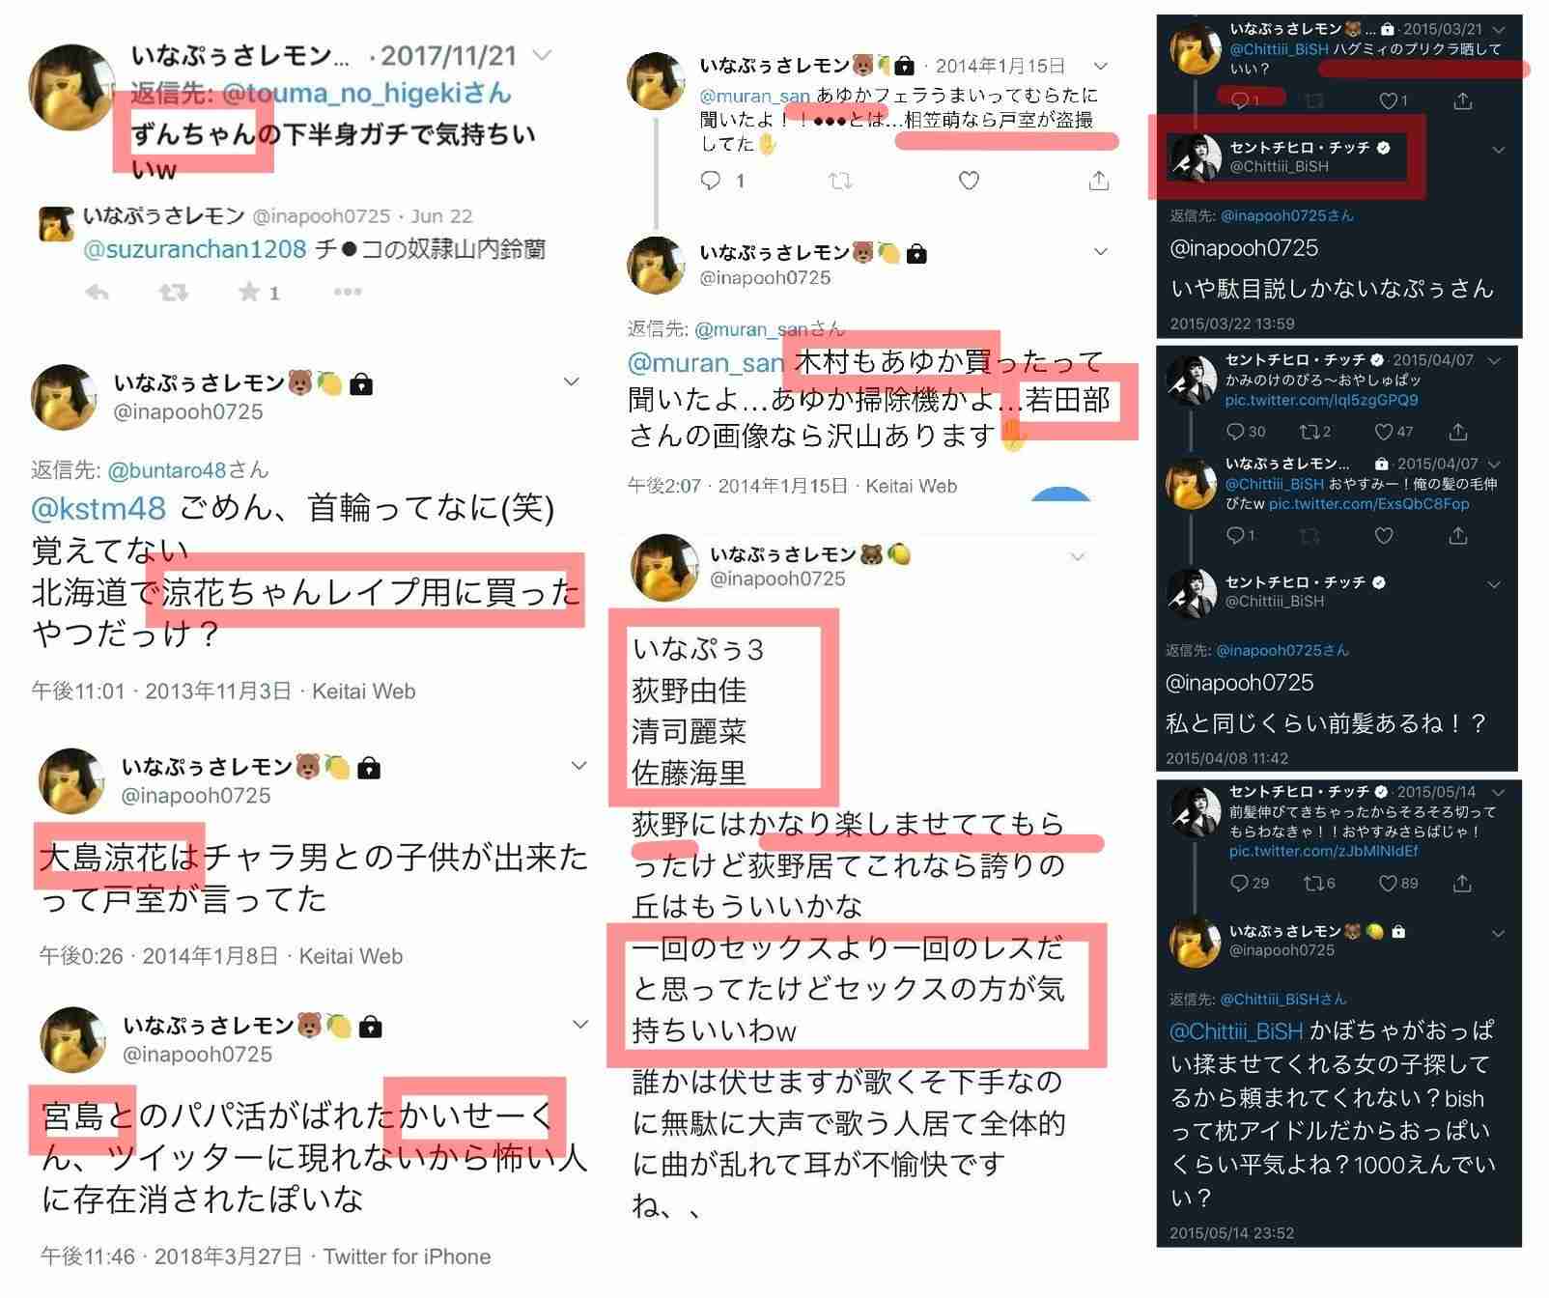Open the chevron dropdown on the 宮島 tweet
The image size is (1549, 1298).
click(x=580, y=1024)
